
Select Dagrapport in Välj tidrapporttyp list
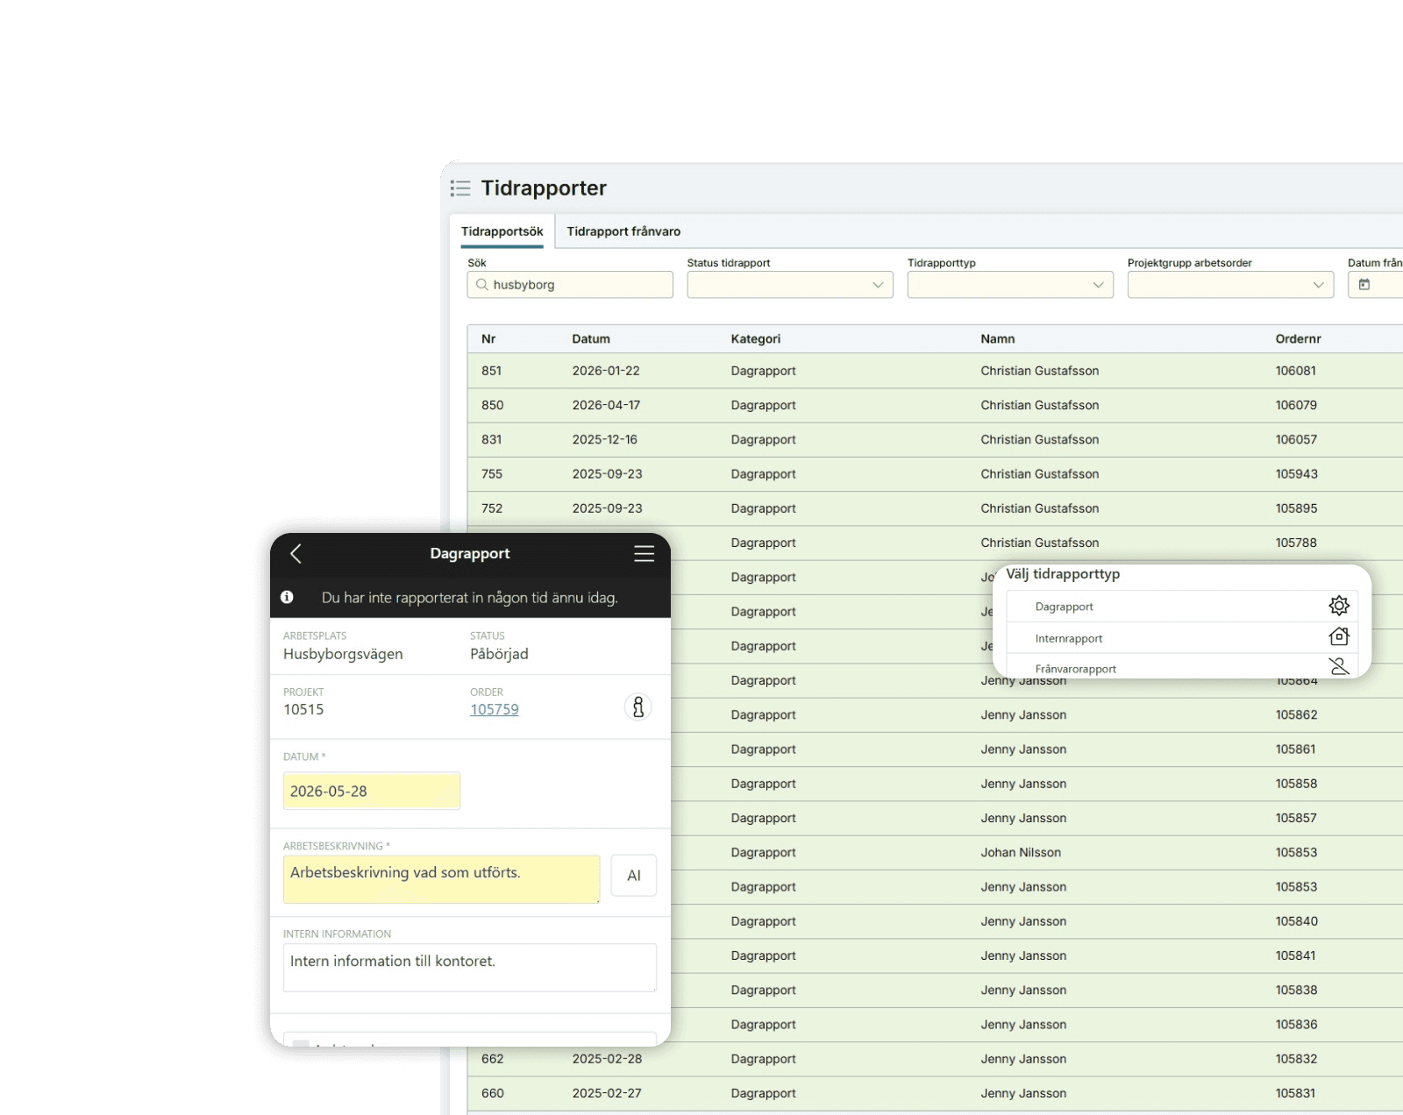coord(1183,607)
